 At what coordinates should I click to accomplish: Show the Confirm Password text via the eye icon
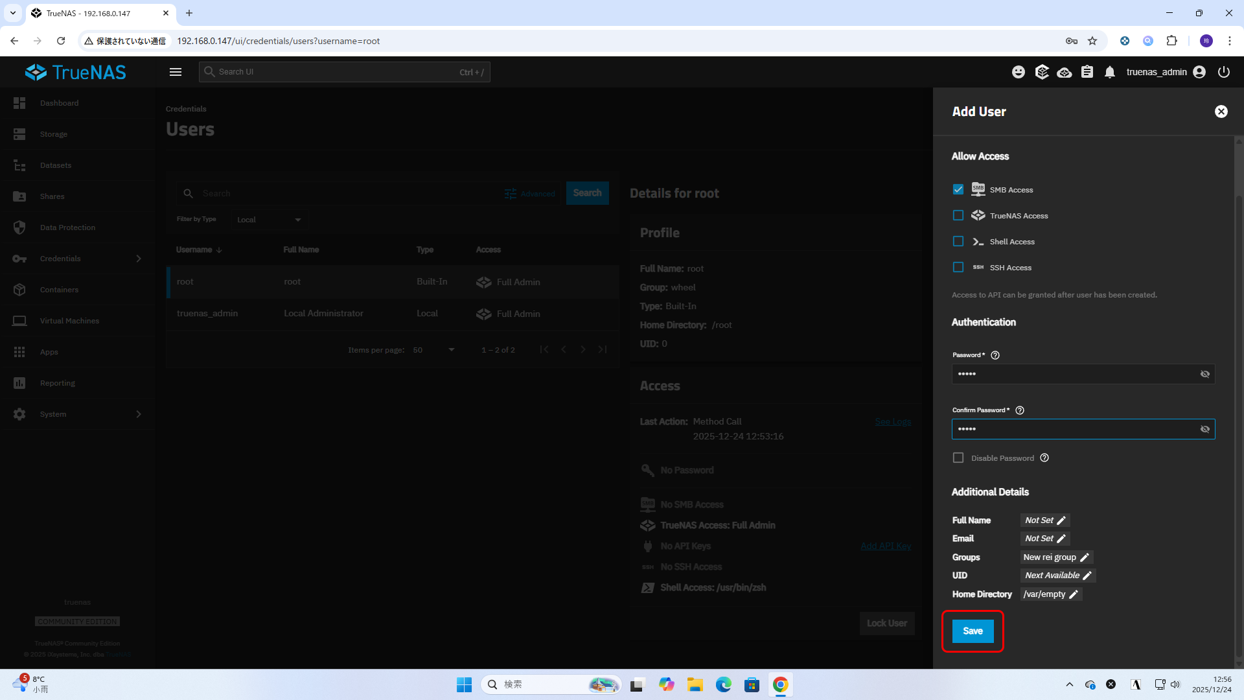pos(1205,429)
